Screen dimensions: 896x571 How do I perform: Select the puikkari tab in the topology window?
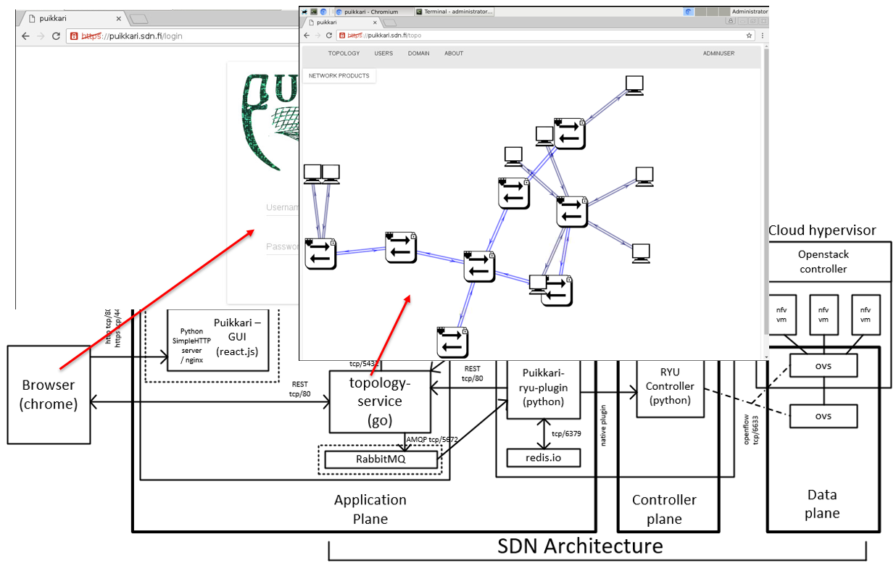click(341, 22)
